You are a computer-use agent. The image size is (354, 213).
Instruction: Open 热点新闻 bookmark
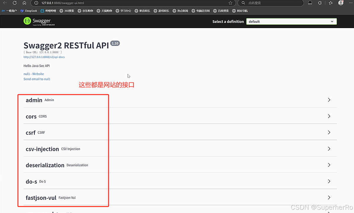tap(180, 11)
